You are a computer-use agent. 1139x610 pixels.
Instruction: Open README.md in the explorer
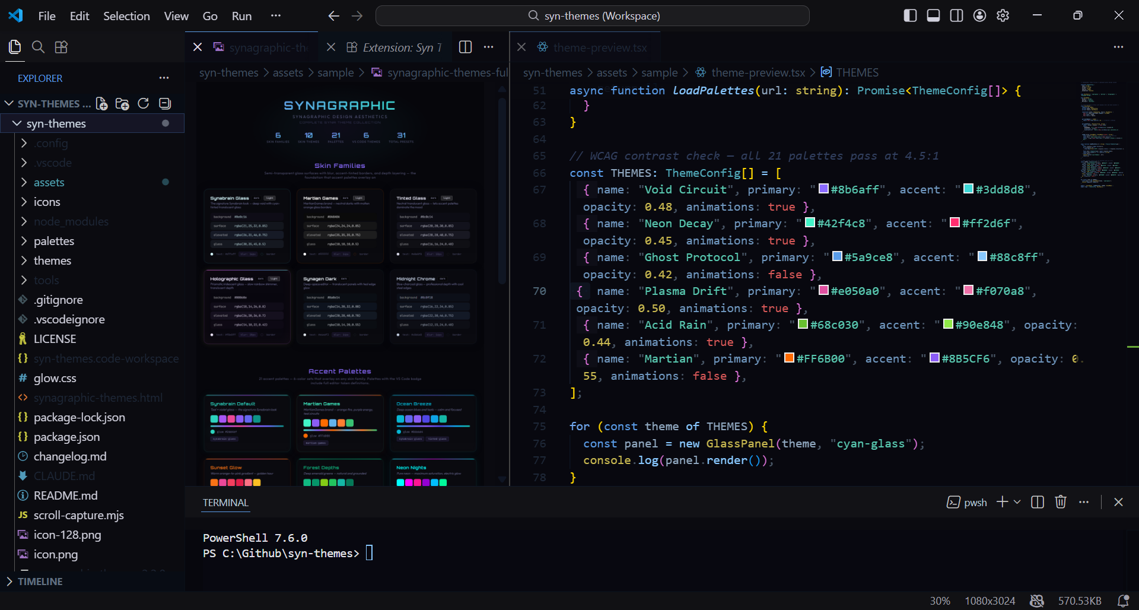pos(66,495)
